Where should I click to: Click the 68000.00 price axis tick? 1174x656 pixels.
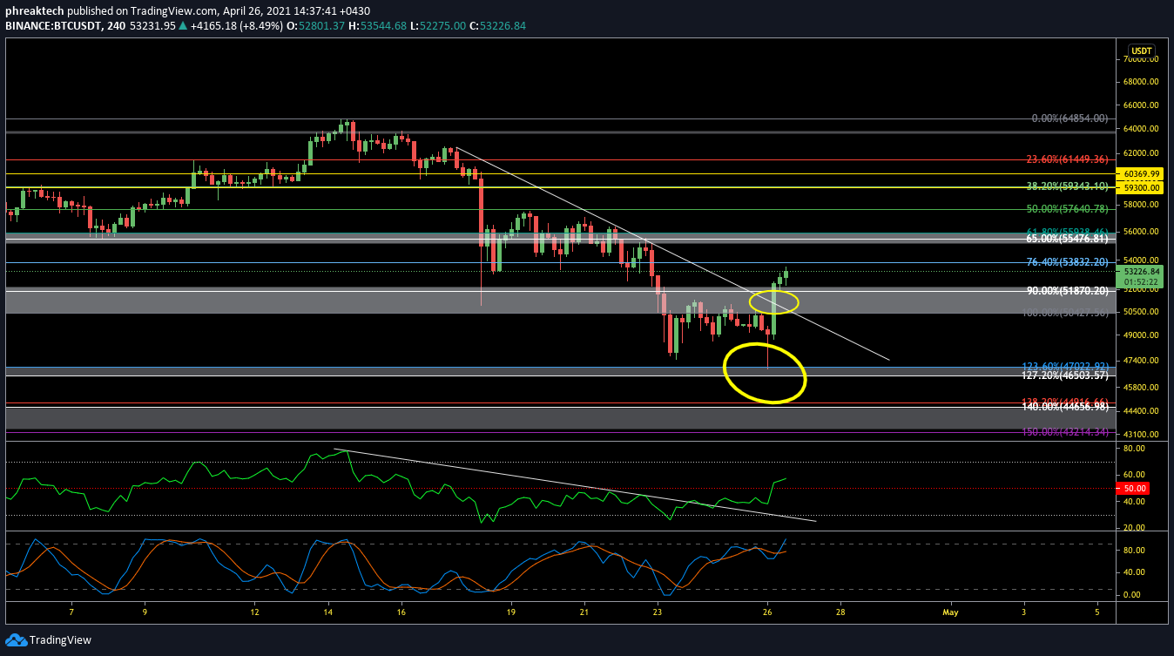(1141, 82)
